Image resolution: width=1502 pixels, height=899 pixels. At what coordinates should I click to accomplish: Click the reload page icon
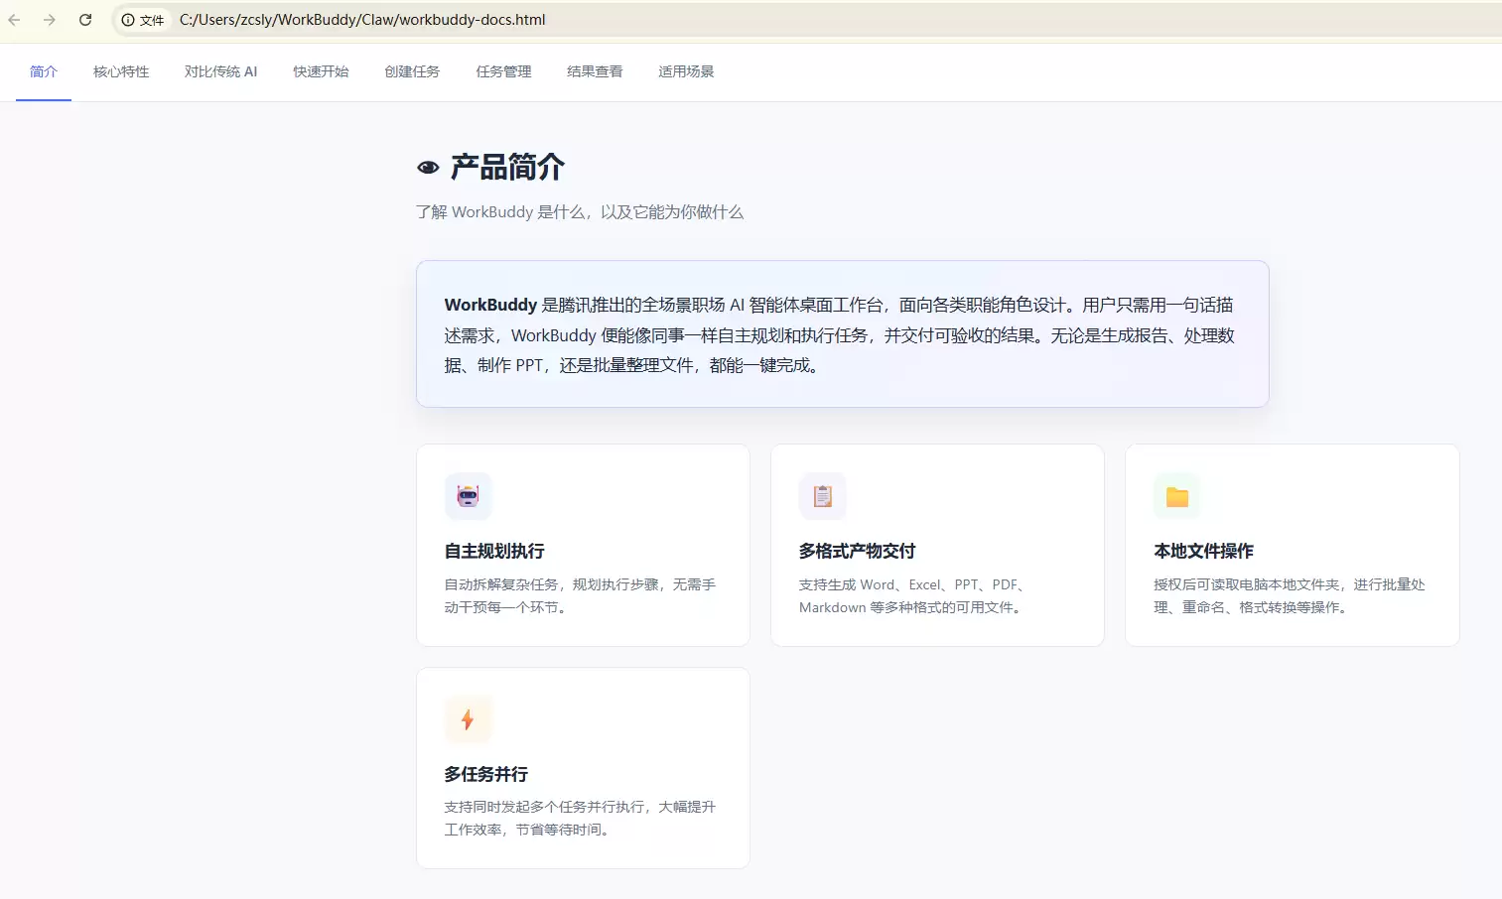pyautogui.click(x=85, y=19)
